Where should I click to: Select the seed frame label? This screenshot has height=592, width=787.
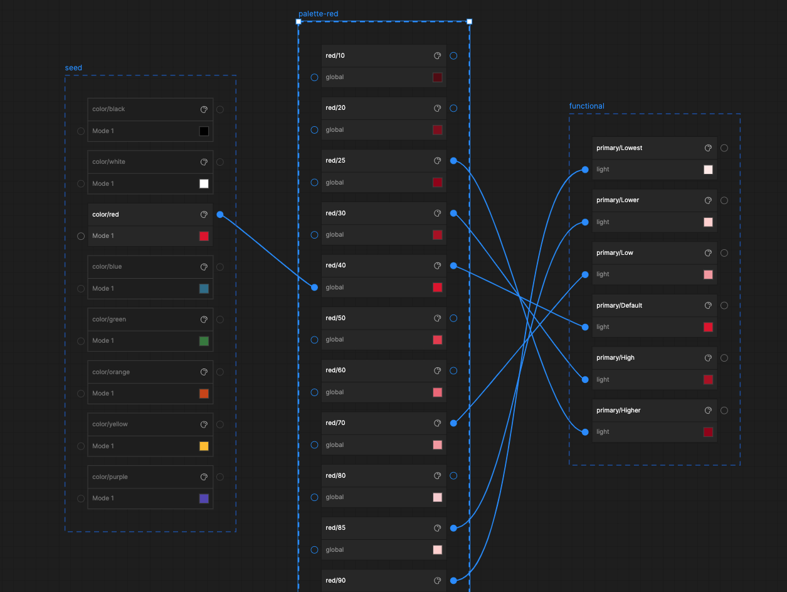tap(73, 67)
